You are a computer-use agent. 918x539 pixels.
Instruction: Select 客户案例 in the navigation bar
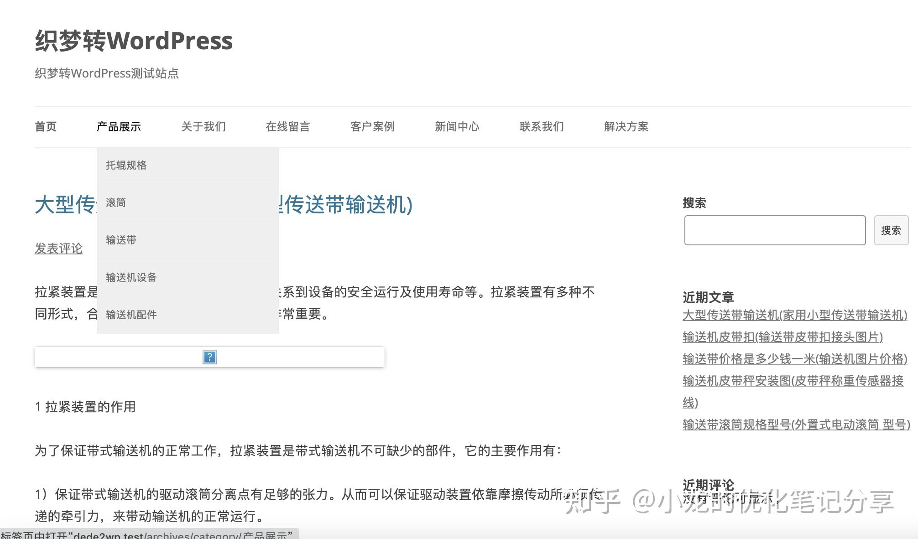[372, 127]
